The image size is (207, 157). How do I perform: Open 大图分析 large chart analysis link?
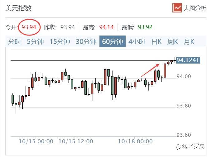195,8
